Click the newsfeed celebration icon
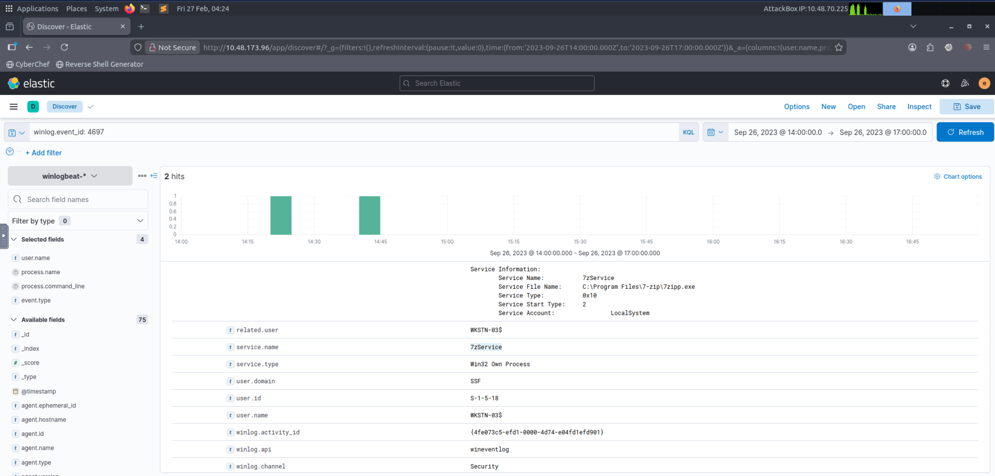The height and width of the screenshot is (476, 995). click(x=965, y=83)
